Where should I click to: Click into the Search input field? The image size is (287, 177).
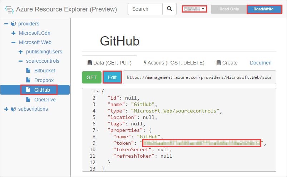[x=145, y=9]
